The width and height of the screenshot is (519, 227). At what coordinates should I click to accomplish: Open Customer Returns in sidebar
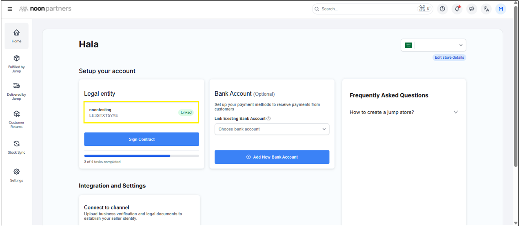tap(17, 119)
